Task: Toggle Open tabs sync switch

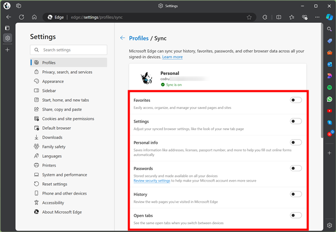Action: pyautogui.click(x=296, y=215)
